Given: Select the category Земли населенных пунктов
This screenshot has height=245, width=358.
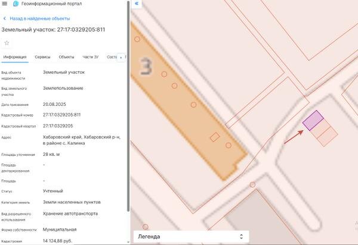Looking at the screenshot, I should point(72,202).
